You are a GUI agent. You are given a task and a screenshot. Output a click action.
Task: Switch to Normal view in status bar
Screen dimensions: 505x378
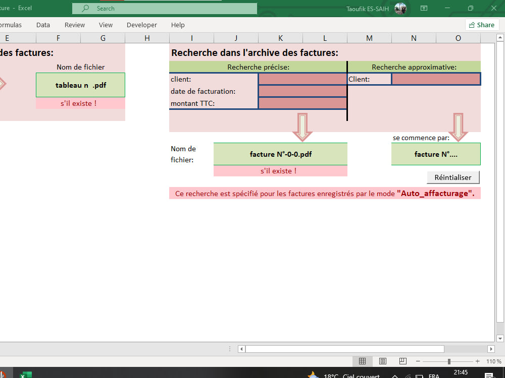[362, 361]
